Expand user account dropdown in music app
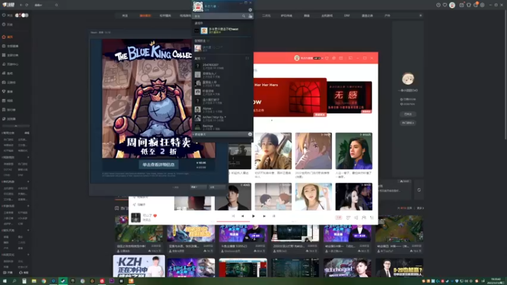The width and height of the screenshot is (507, 285). (x=323, y=58)
